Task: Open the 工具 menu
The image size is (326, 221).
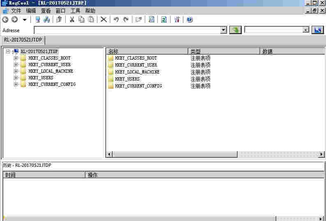Action: [75, 11]
